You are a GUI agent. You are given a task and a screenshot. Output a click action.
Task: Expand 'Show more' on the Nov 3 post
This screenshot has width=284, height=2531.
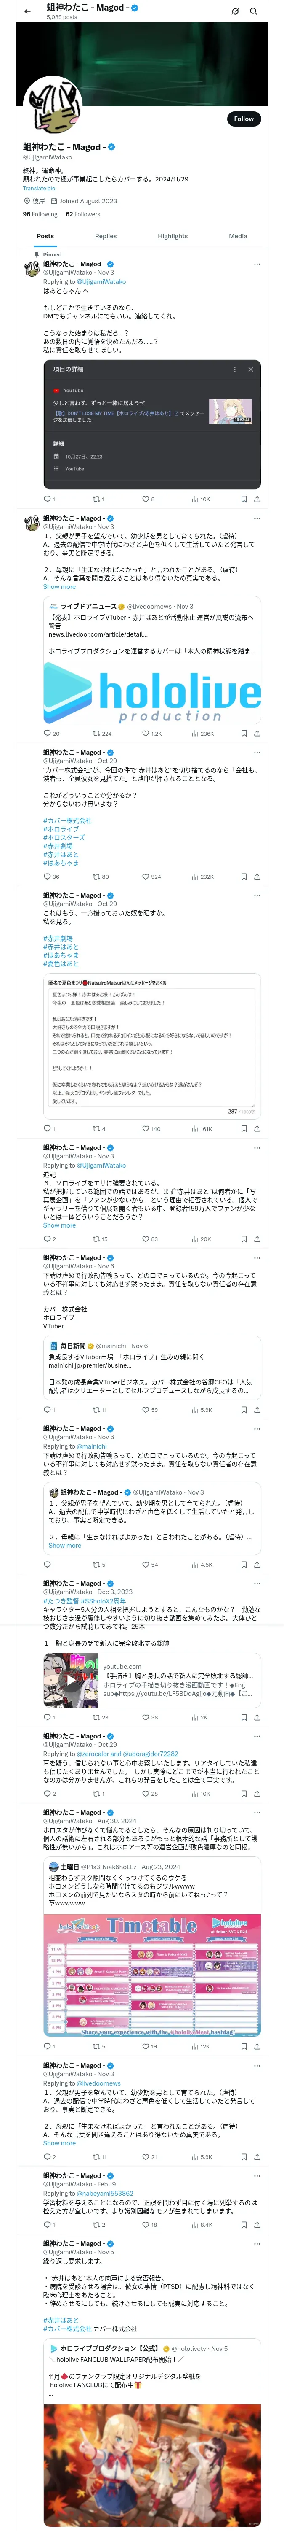coord(59,587)
